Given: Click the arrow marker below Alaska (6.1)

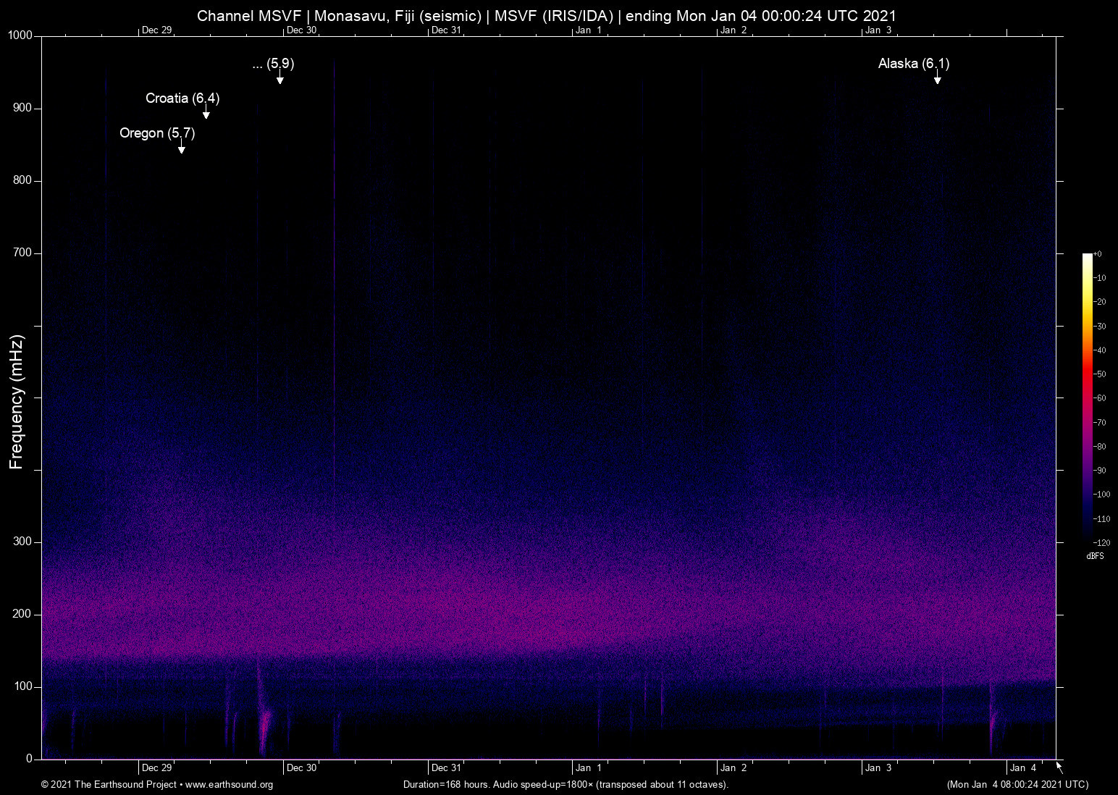Looking at the screenshot, I should (x=937, y=77).
